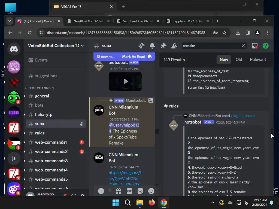Click the /tag list server command link
Screen dimensions: 279x209
[243, 116]
